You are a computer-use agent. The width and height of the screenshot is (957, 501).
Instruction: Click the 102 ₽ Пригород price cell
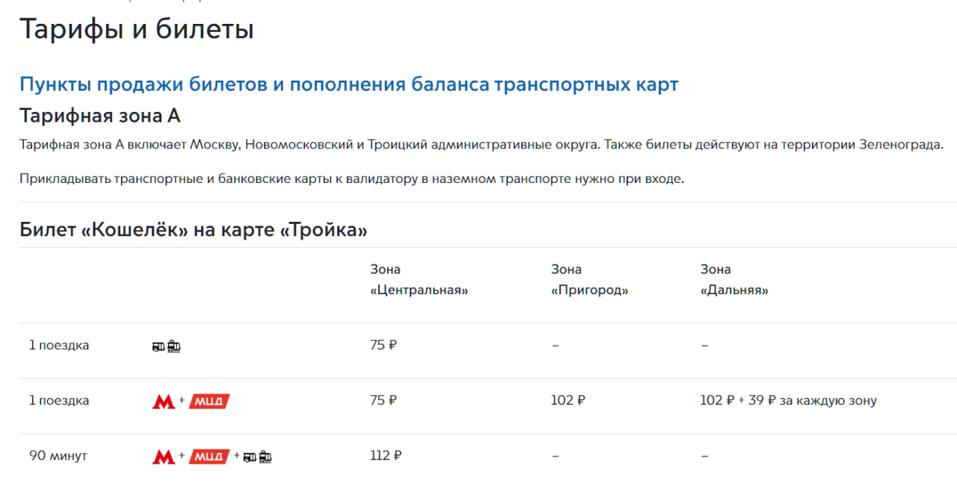[567, 401]
